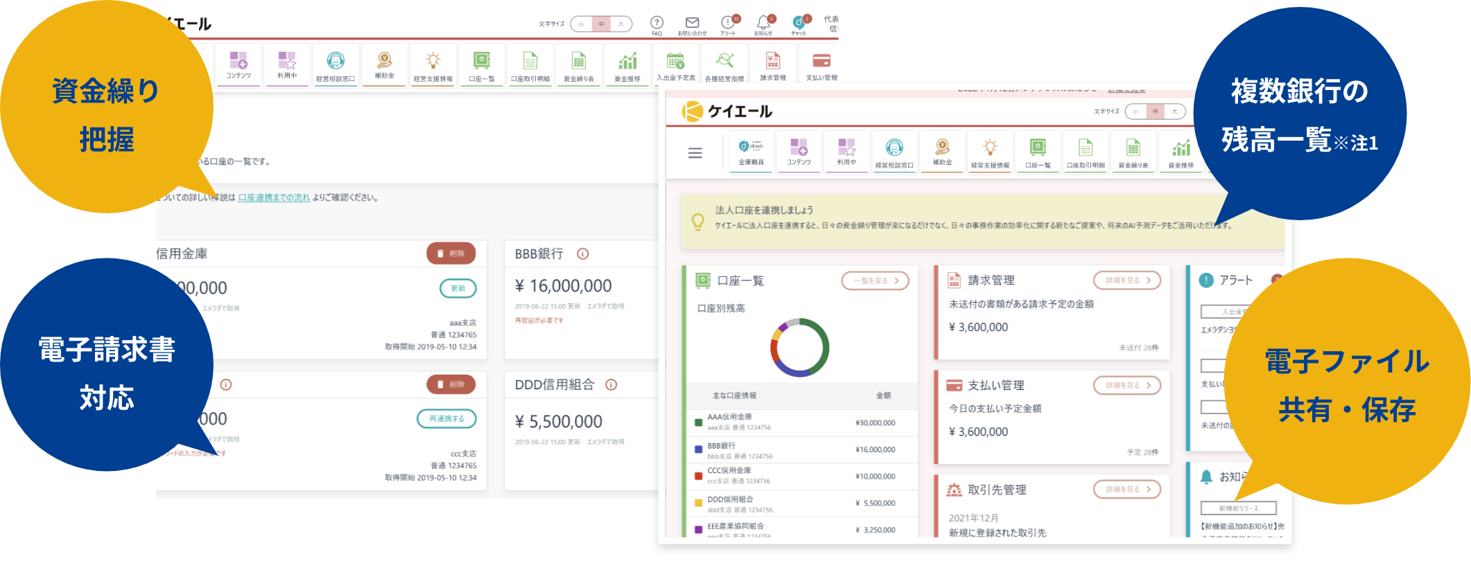Expand 一覧を見る in the 口座一覧 card
This screenshot has height=561, width=1471.
875,280
